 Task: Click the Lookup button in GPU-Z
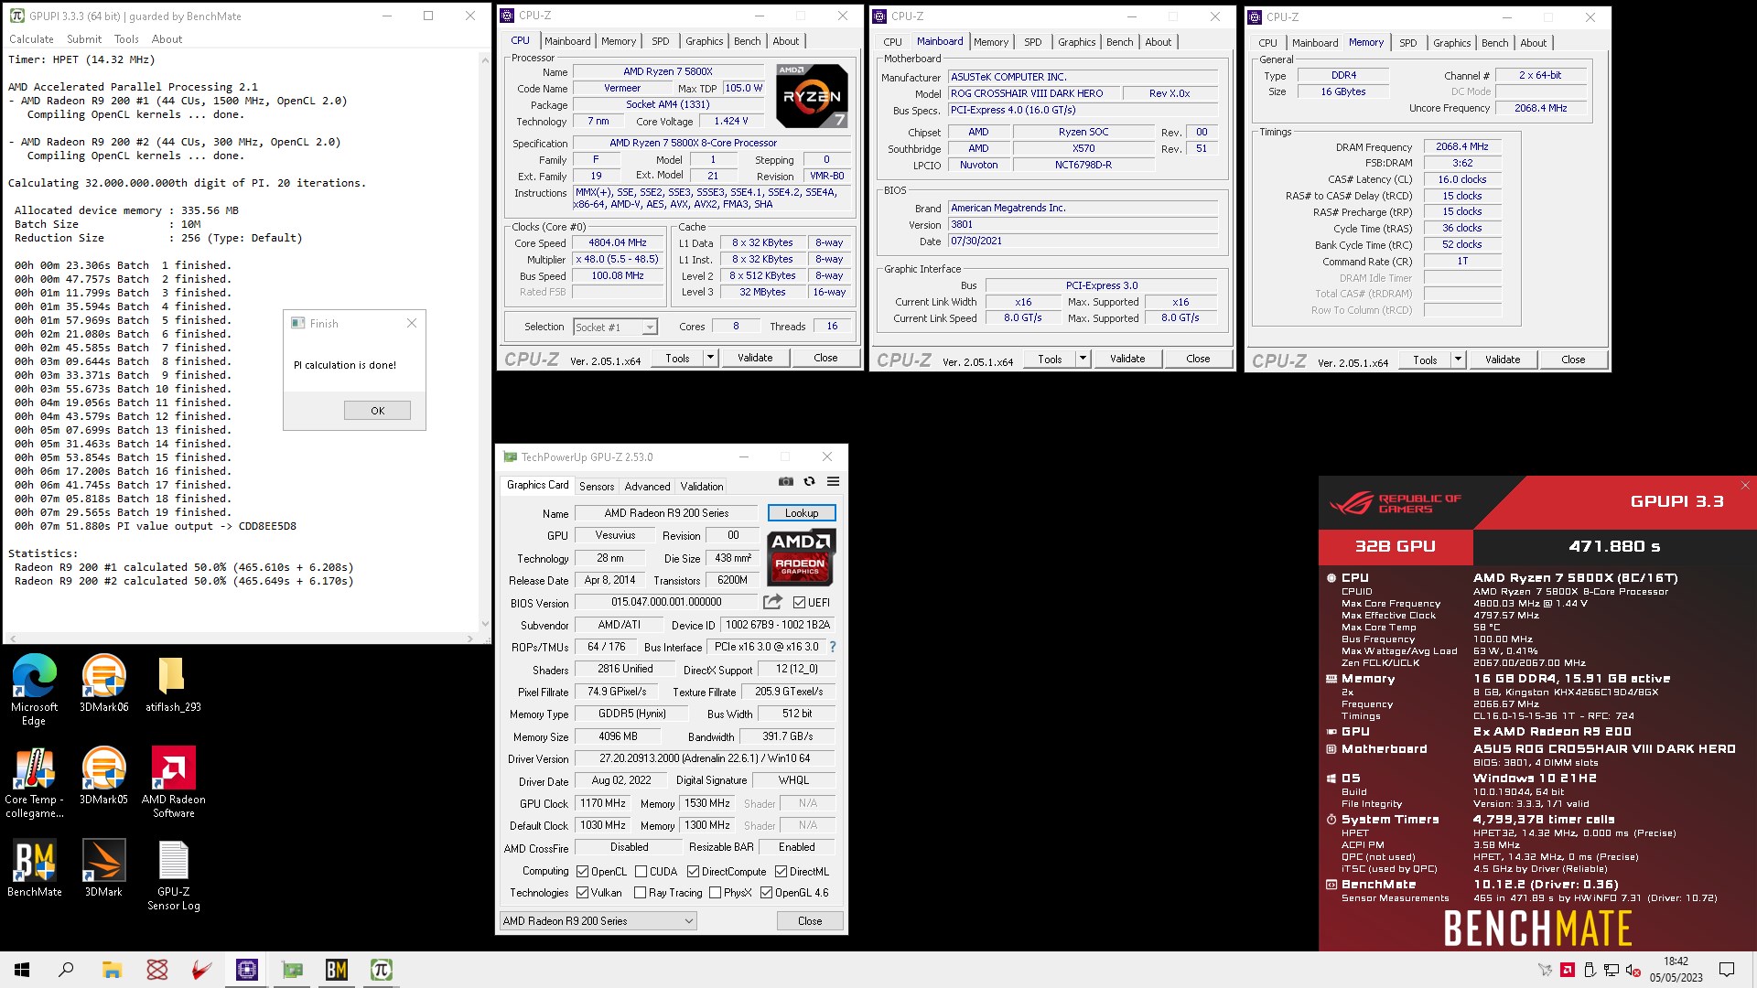coord(801,513)
